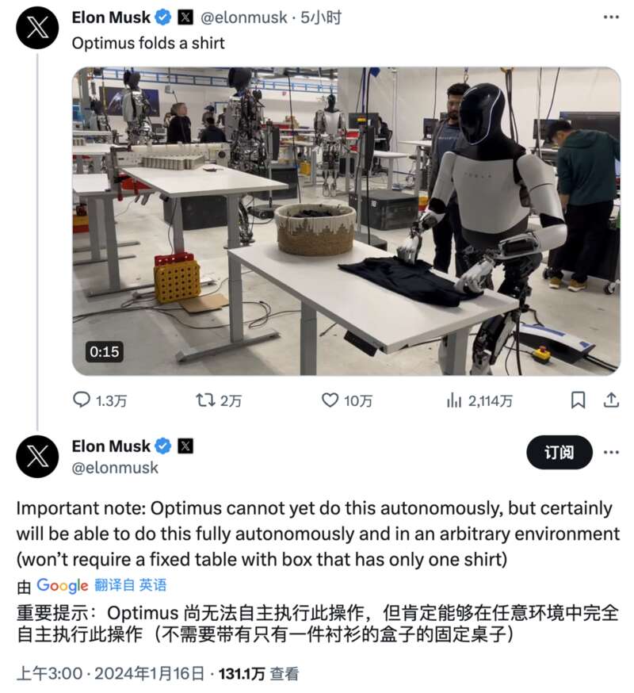The height and width of the screenshot is (693, 634).
Task: Share the tweet using the upload arrow icon
Action: tap(611, 400)
